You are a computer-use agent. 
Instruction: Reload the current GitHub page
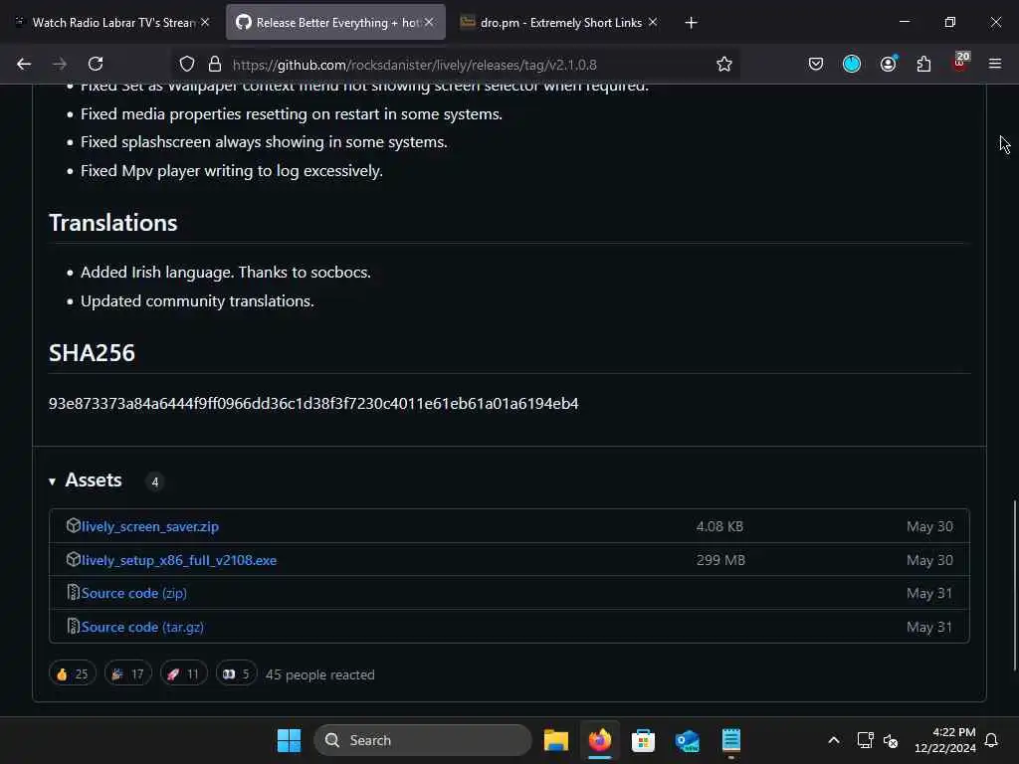click(96, 64)
